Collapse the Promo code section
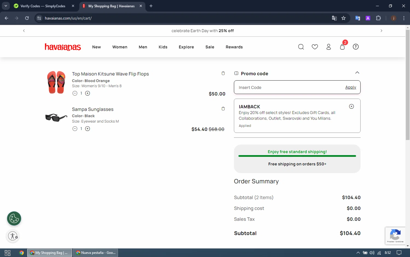 coord(357,73)
